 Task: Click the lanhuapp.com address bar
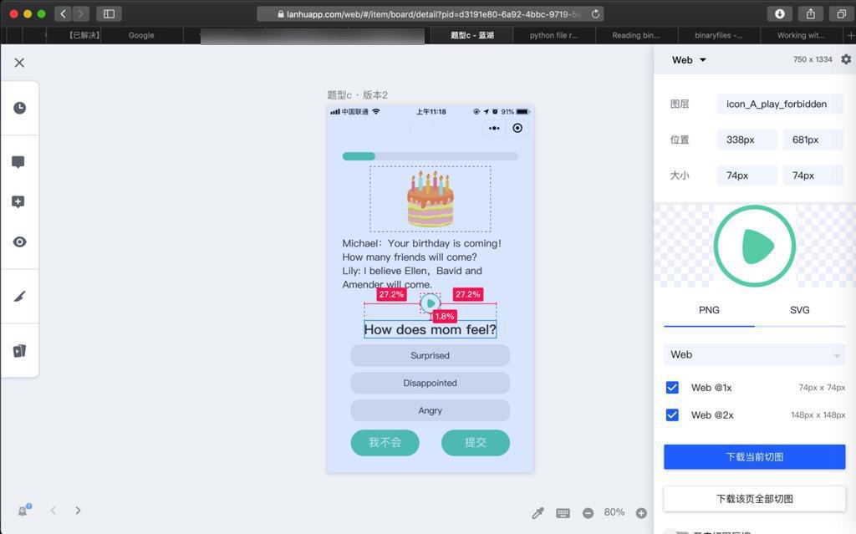click(430, 14)
